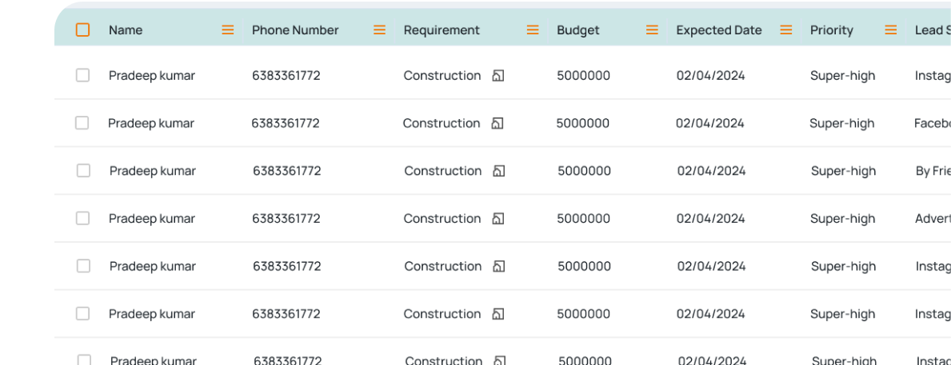
Task: Click the house icon in fourth row
Action: [498, 219]
